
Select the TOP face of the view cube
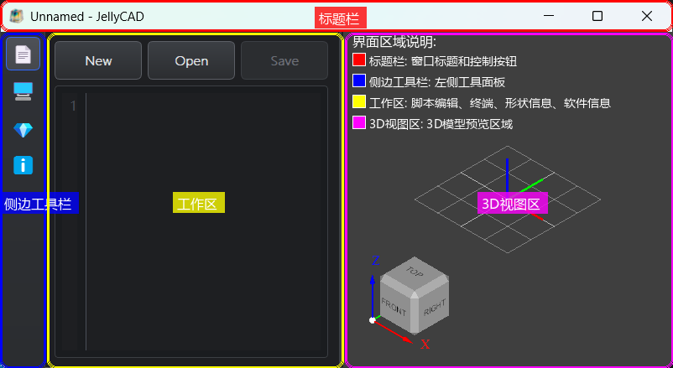point(413,272)
